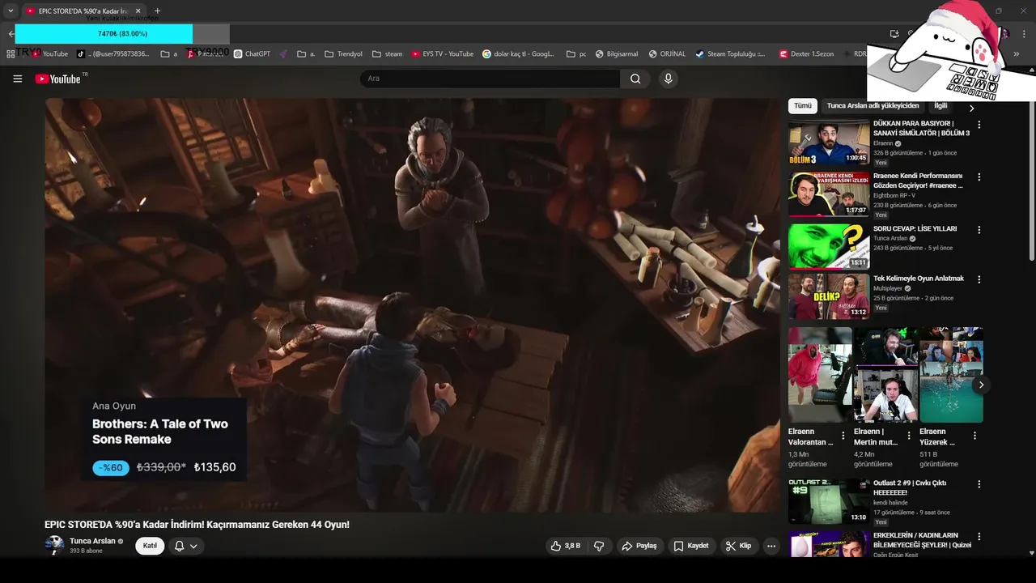Open options for Elraenn Valorantan short

(843, 436)
